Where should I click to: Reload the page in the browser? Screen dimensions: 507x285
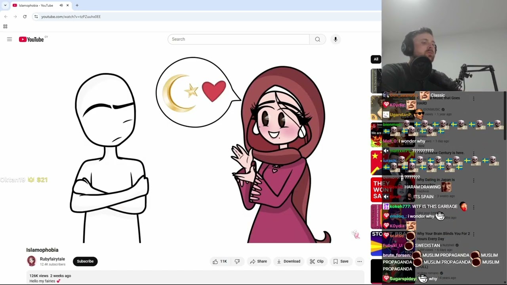point(25,17)
